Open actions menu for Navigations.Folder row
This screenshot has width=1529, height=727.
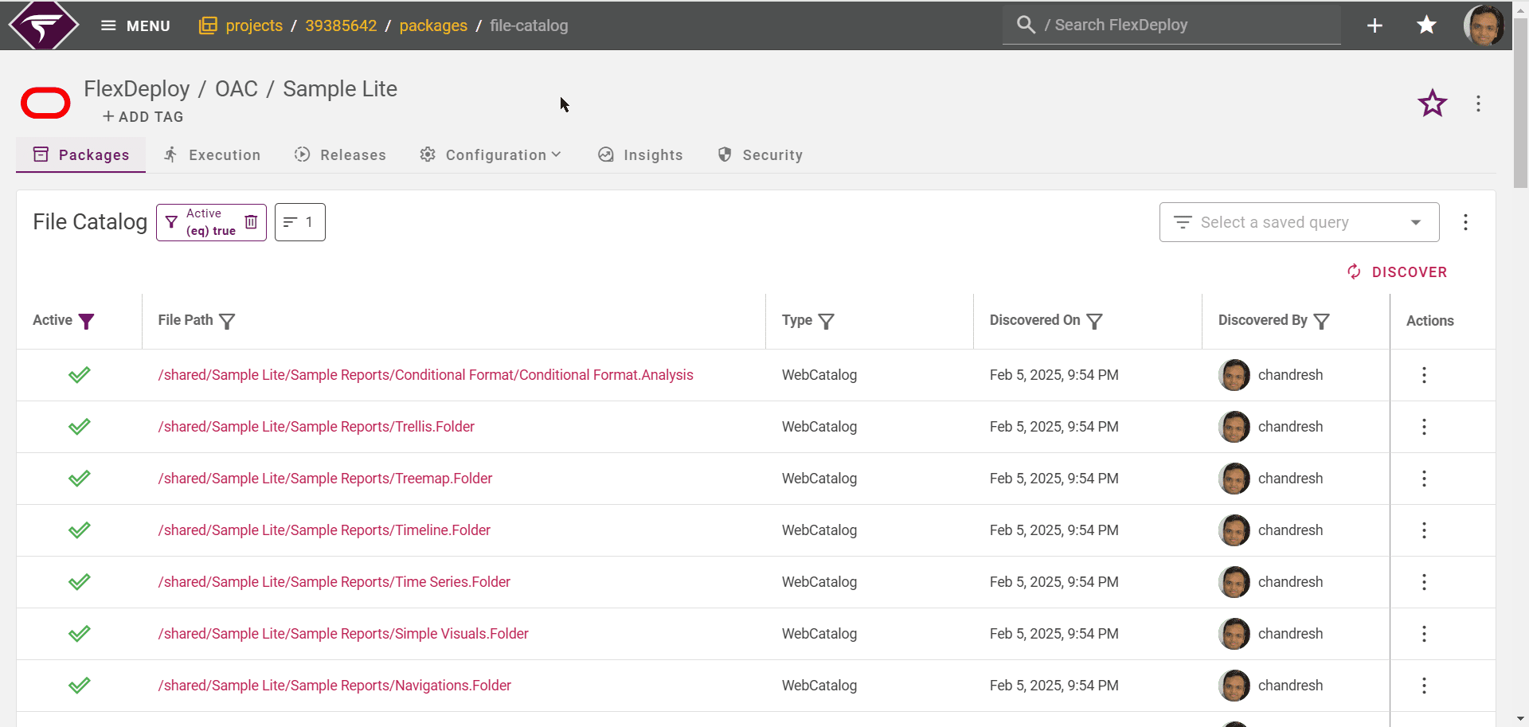(1424, 686)
